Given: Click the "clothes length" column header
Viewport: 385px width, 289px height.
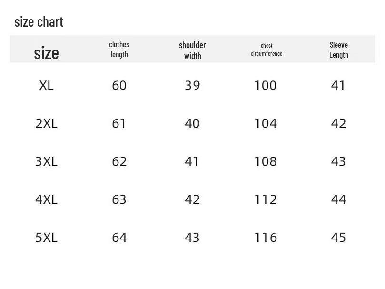Looking at the screenshot, I should click(x=119, y=50).
